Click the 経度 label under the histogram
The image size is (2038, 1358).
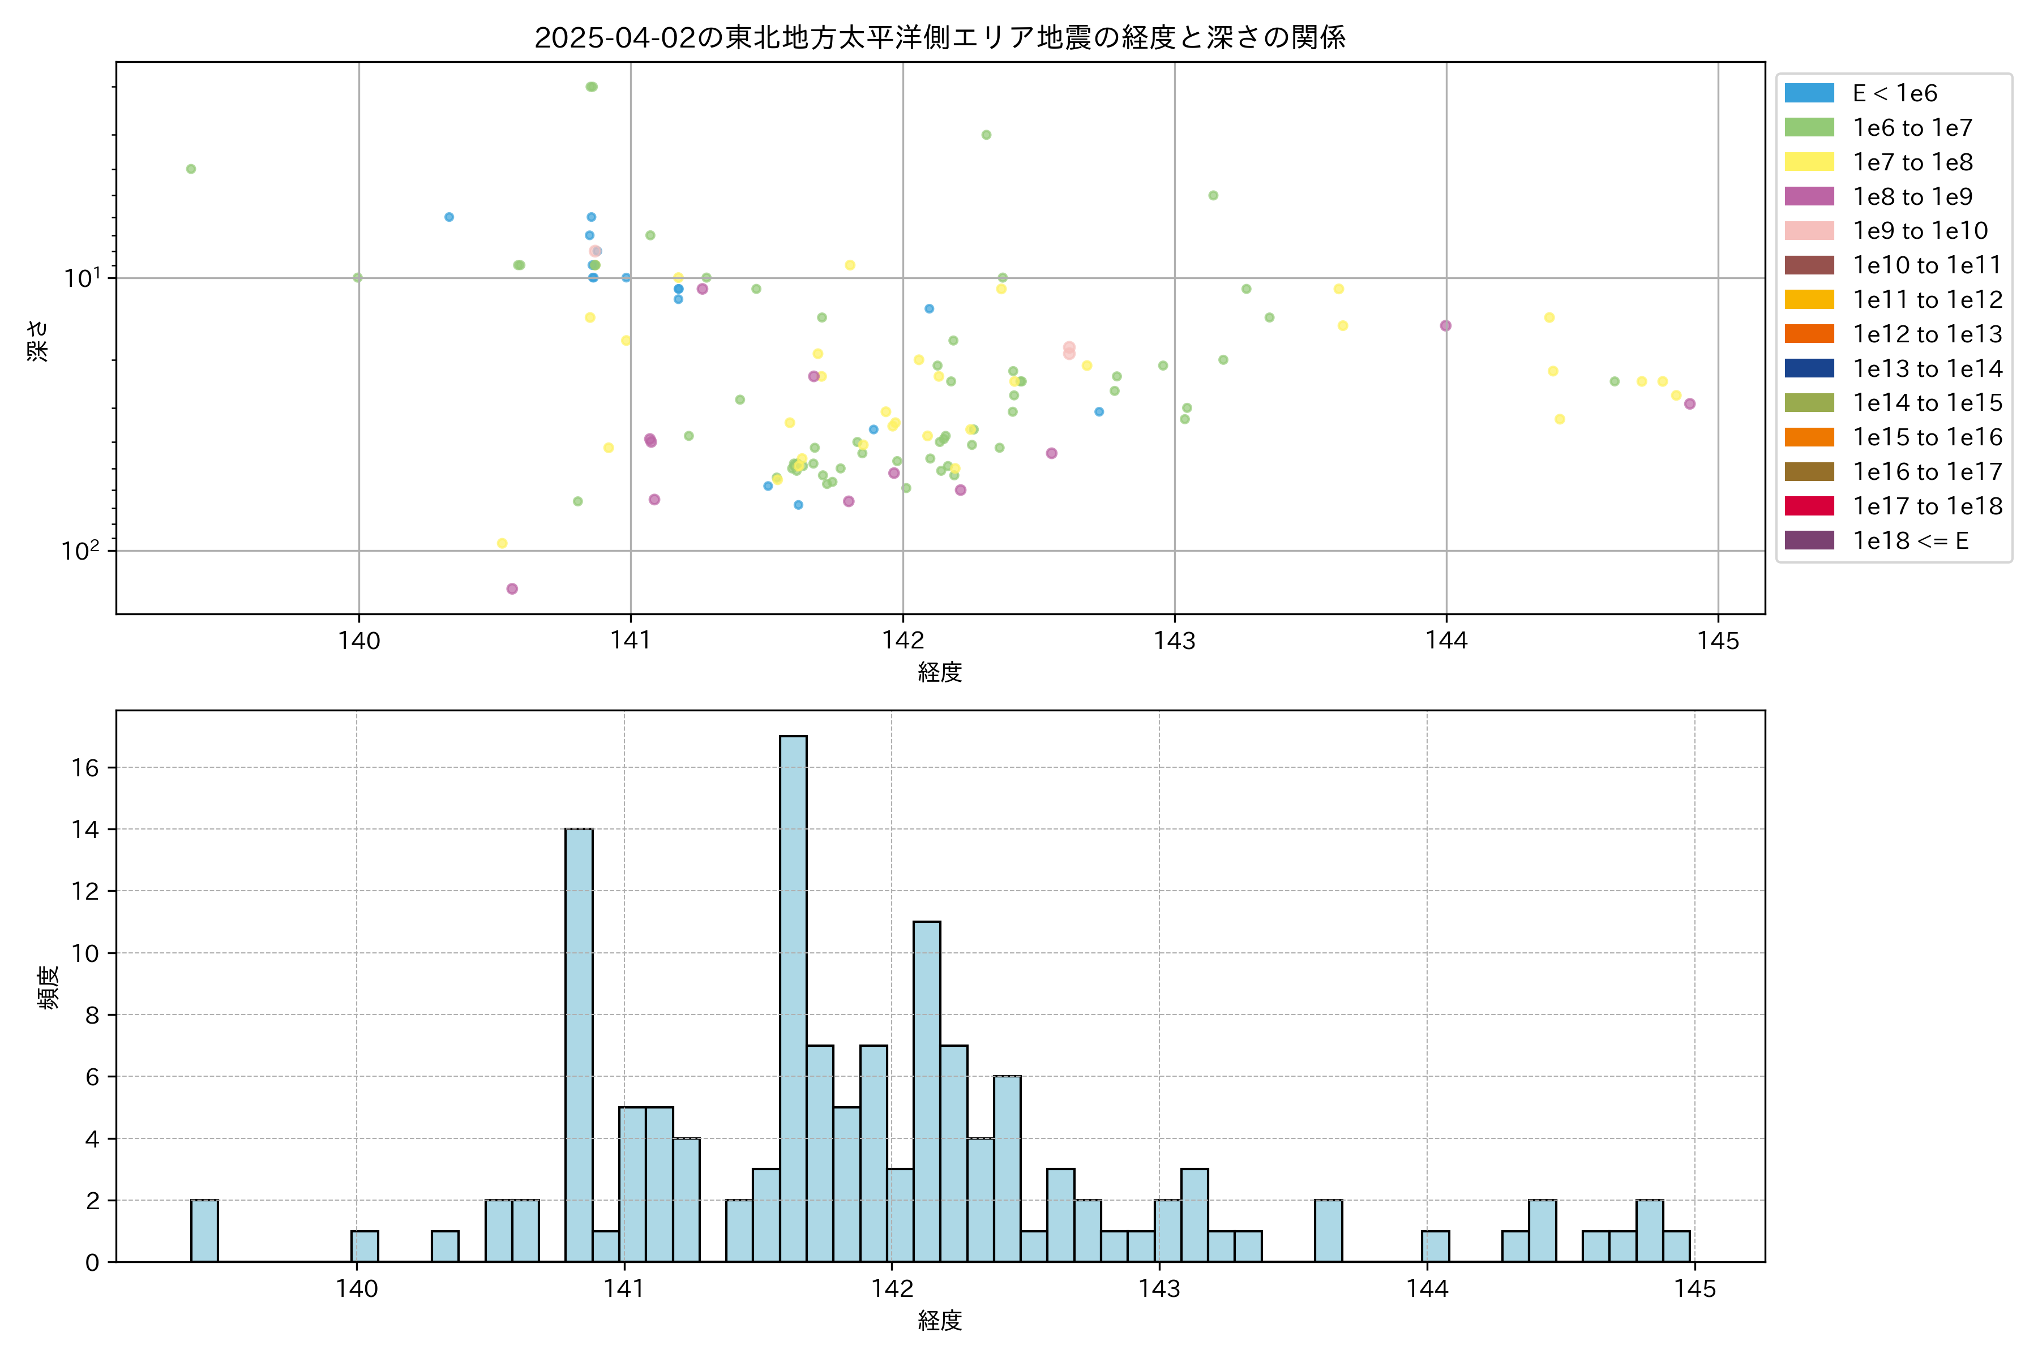click(939, 1321)
